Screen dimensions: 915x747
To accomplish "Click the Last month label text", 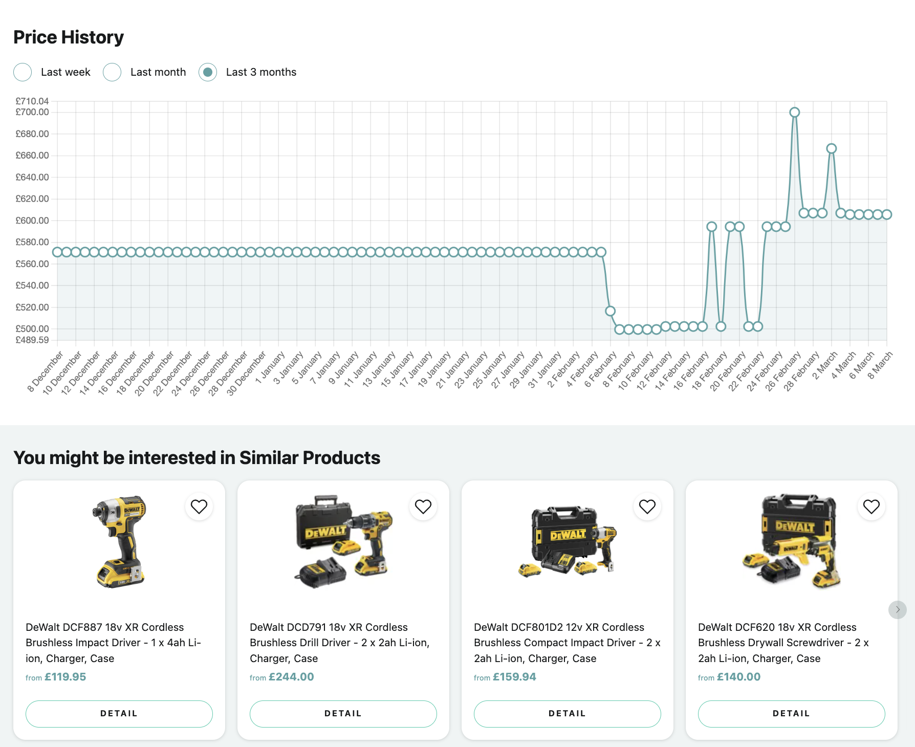I will 158,72.
